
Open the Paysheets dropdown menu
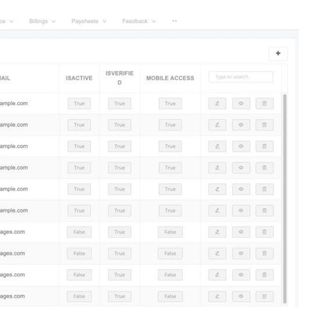89,21
